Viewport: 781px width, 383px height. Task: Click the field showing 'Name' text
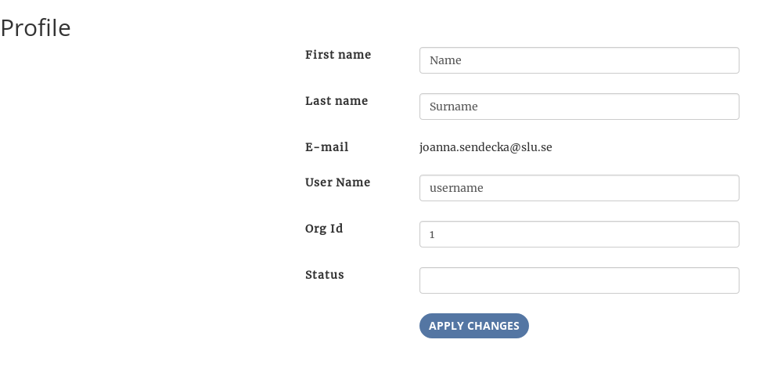[579, 60]
